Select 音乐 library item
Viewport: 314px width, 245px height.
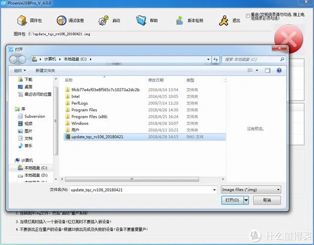tap(25, 146)
